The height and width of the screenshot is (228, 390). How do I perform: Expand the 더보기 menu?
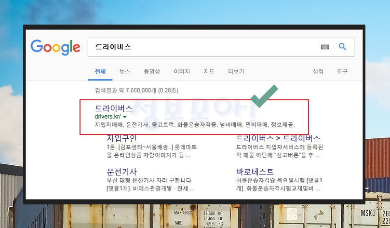tap(236, 72)
